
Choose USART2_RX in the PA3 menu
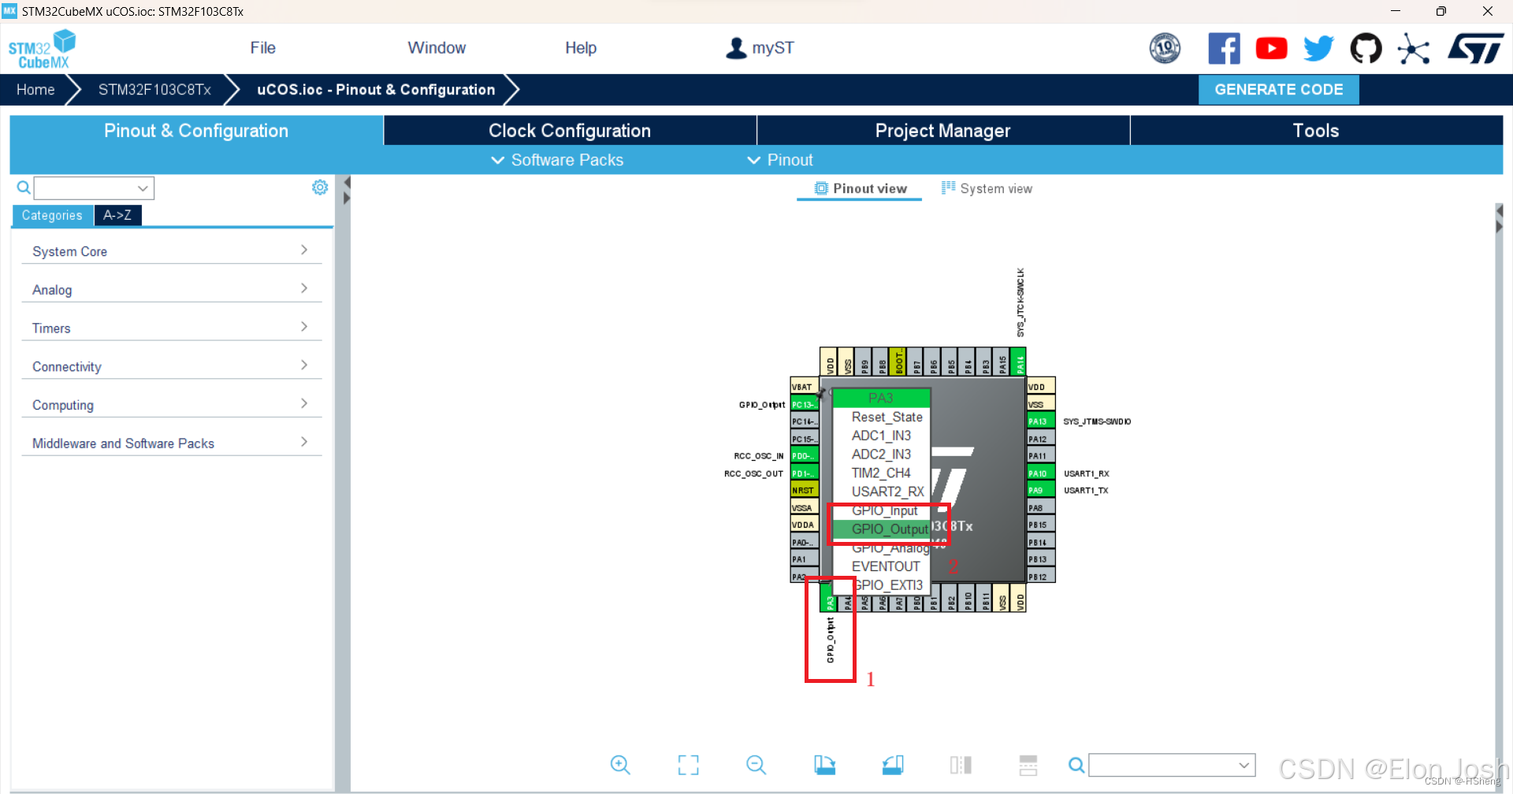[x=881, y=492]
